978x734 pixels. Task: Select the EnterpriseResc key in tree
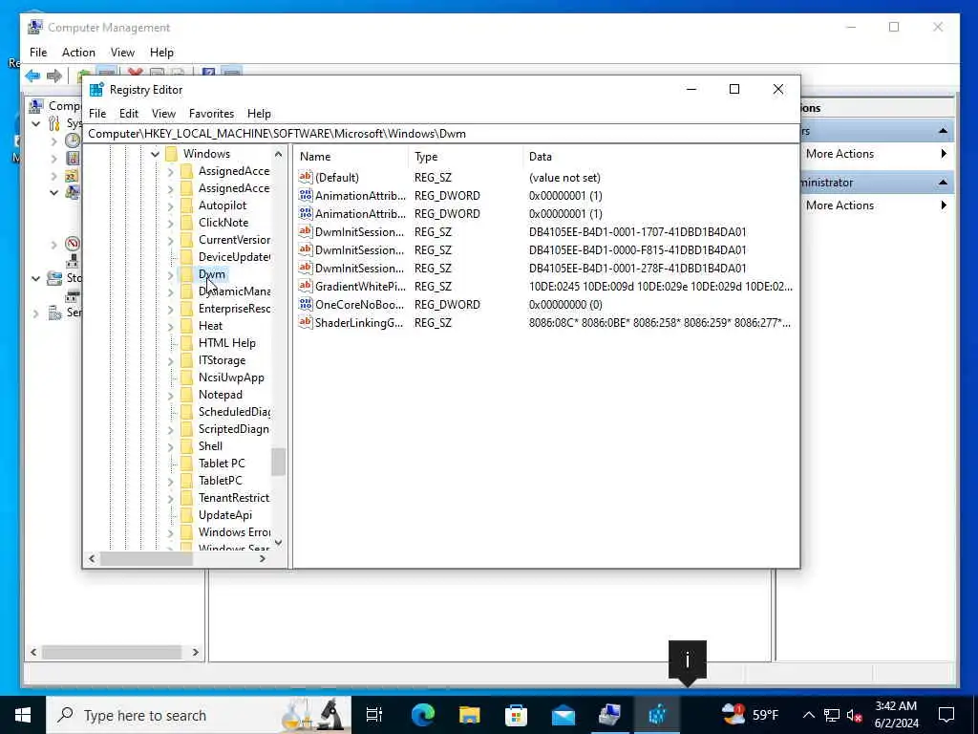pos(234,309)
